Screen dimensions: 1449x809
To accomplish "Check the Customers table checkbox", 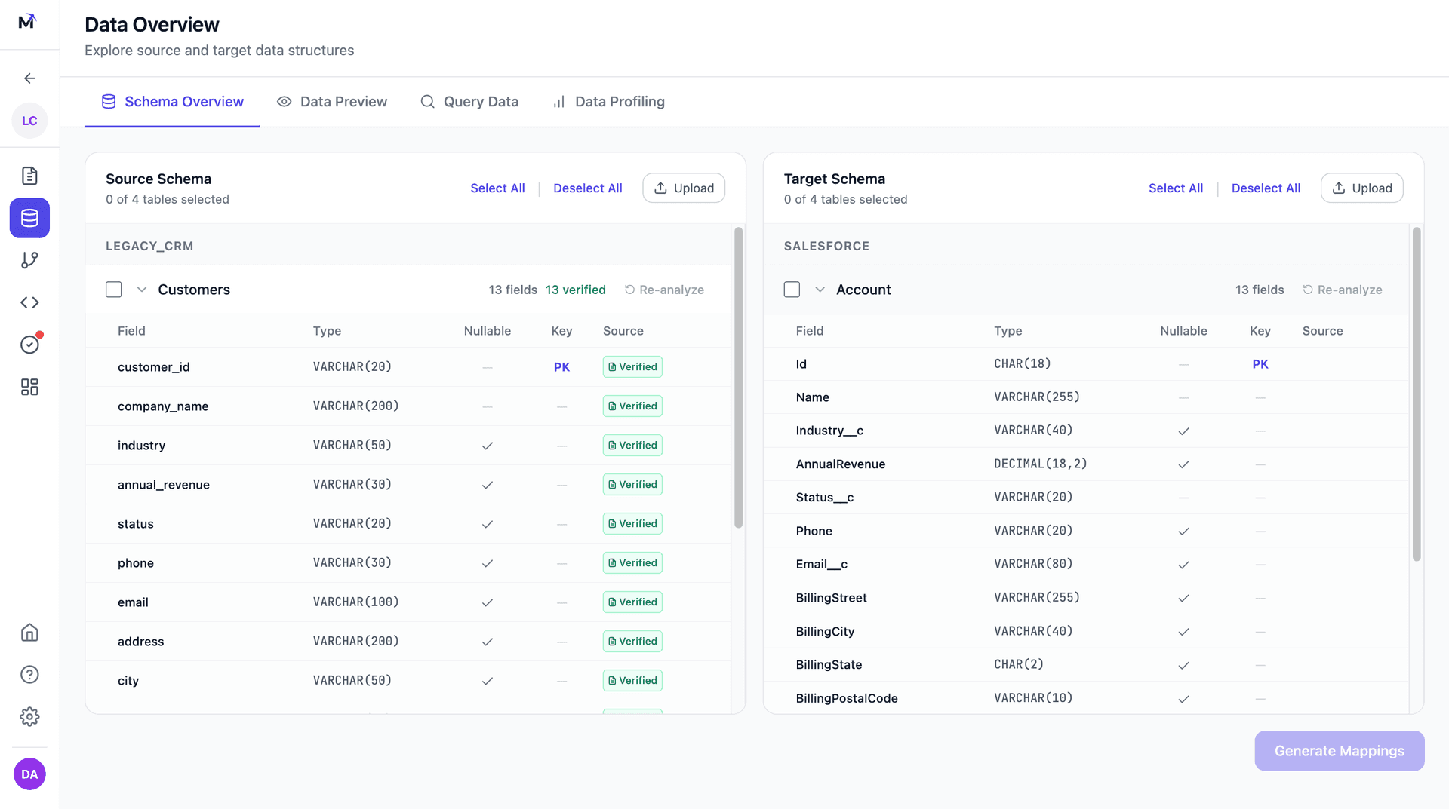I will pyautogui.click(x=114, y=290).
